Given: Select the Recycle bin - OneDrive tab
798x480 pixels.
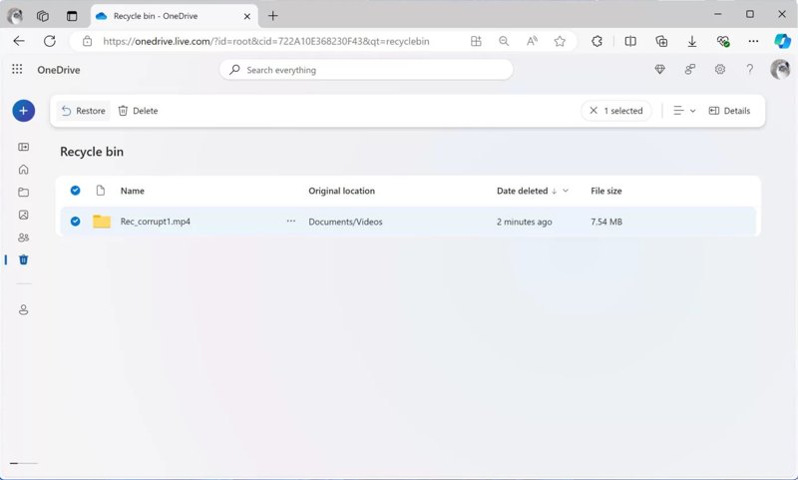Looking at the screenshot, I should click(174, 16).
